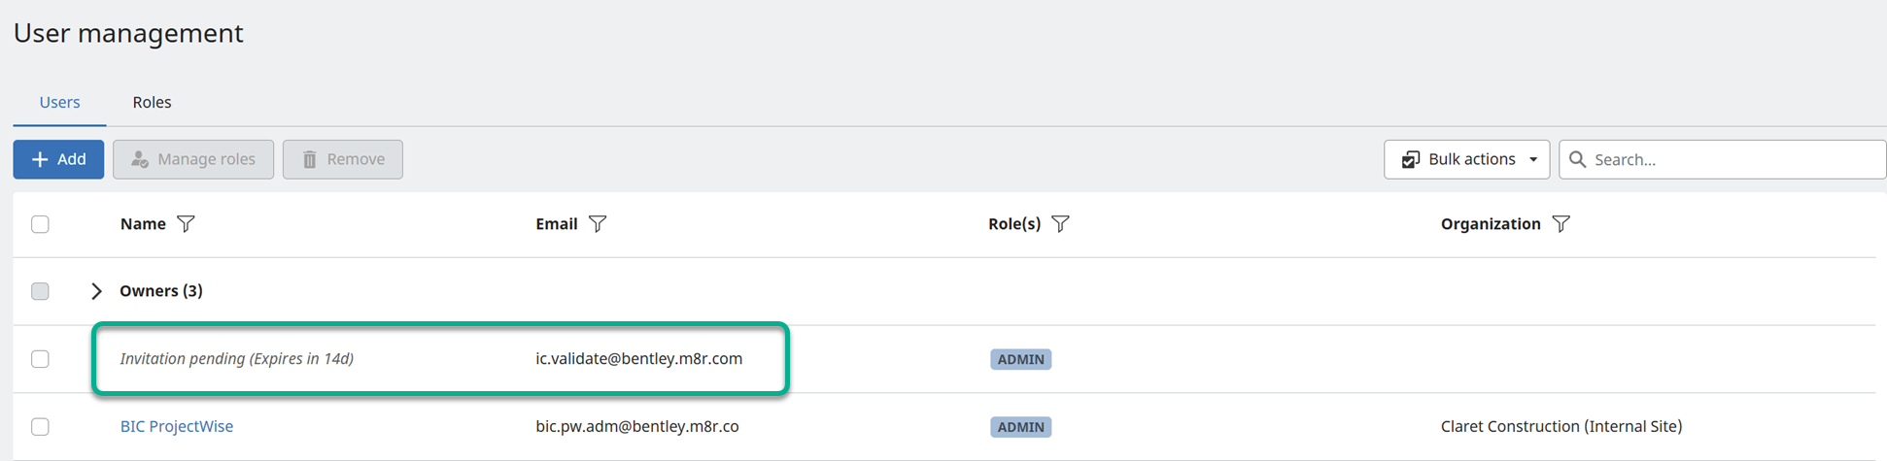This screenshot has width=1887, height=461.
Task: Expand the Owners (3) group
Action: click(96, 291)
